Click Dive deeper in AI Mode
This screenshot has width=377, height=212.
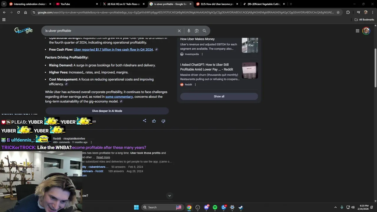tap(107, 111)
